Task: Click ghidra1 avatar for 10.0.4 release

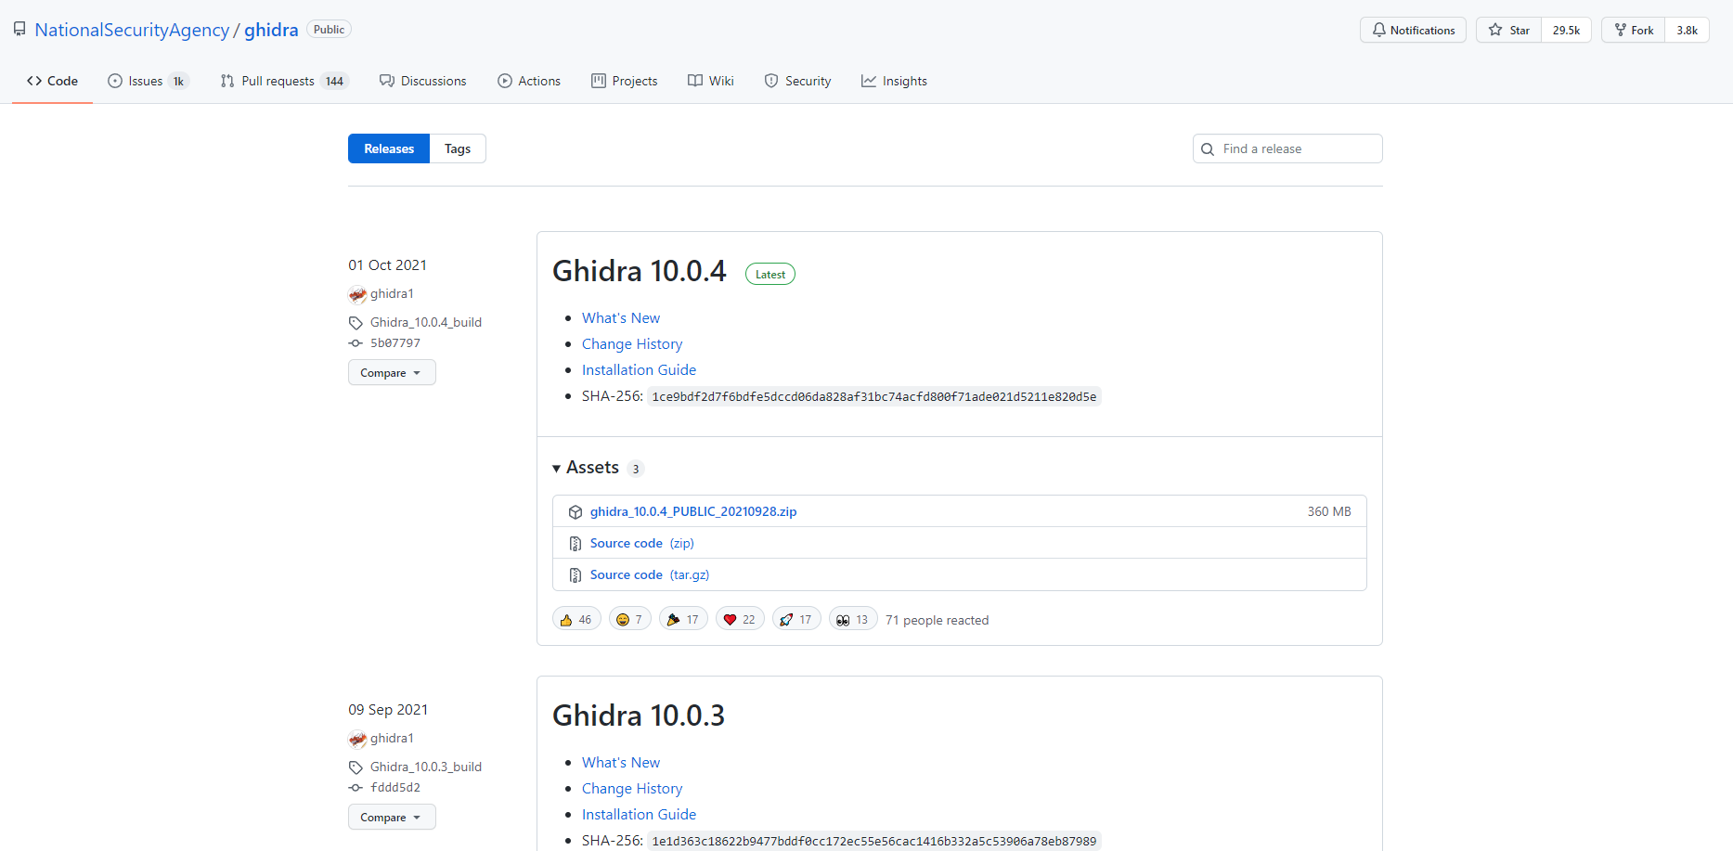Action: (357, 295)
